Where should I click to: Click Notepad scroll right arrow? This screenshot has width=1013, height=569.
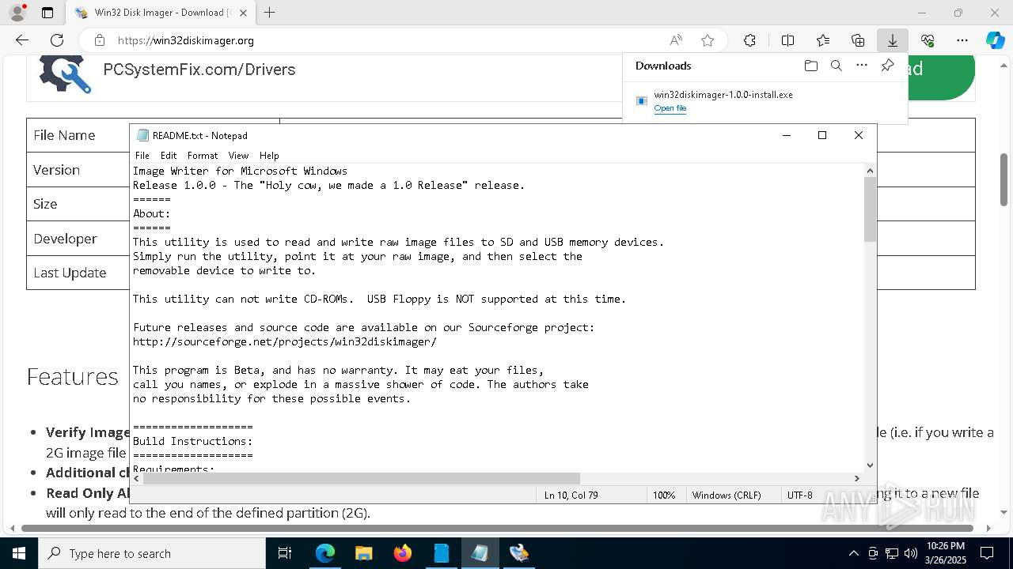[856, 478]
